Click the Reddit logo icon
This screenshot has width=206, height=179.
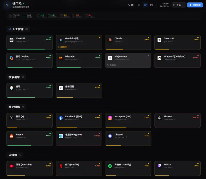[x=12, y=136]
